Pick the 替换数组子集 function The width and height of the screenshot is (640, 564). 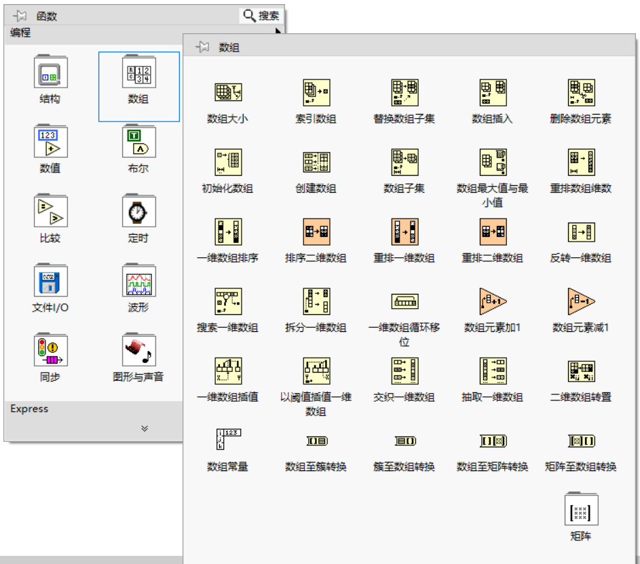pos(404,92)
